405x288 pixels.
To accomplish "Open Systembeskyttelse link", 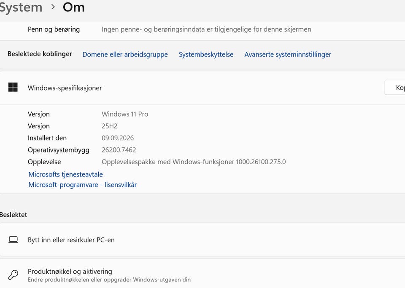I will [206, 54].
